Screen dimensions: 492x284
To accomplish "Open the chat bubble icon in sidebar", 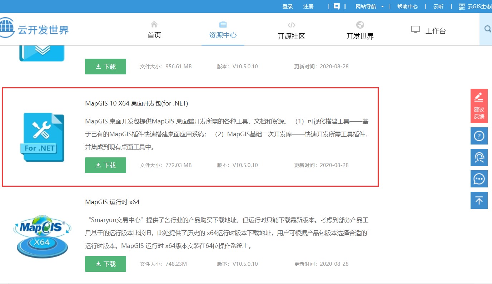I will pyautogui.click(x=479, y=179).
